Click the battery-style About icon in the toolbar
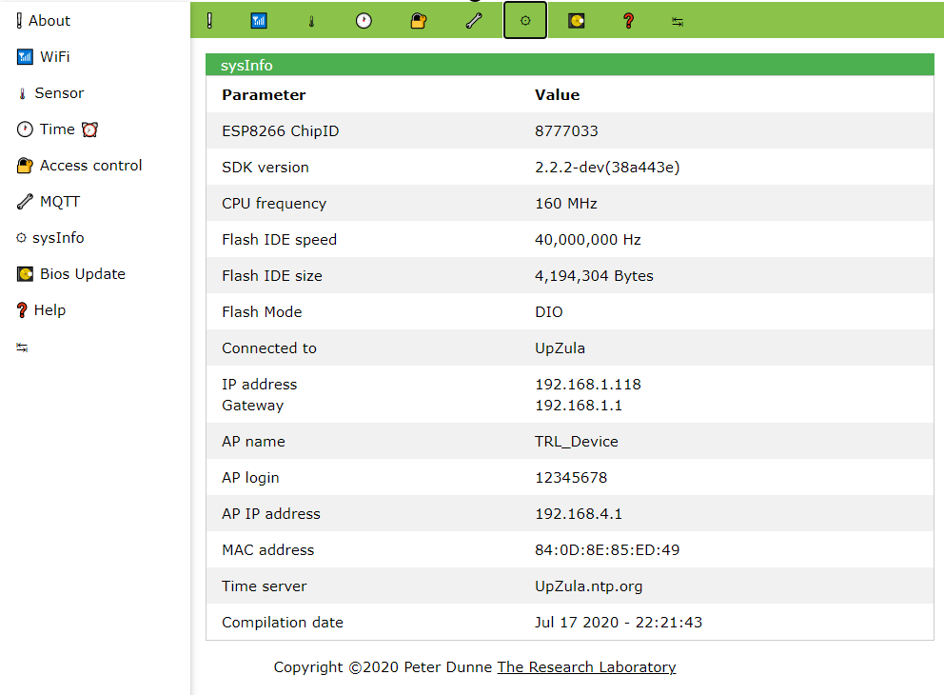Viewport: 944px width, 695px height. tap(209, 20)
